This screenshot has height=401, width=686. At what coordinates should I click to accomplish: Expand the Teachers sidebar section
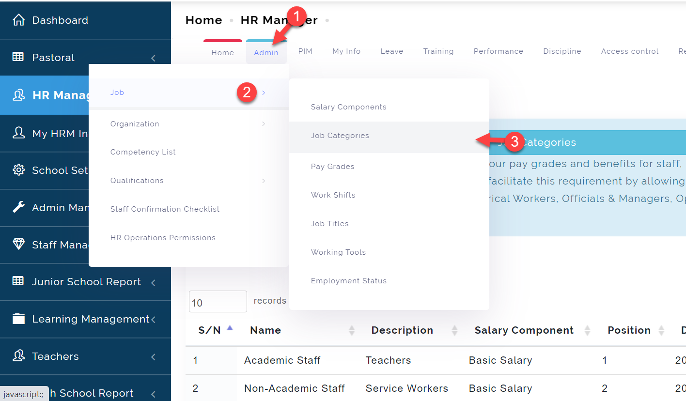point(153,357)
